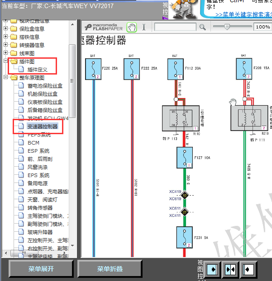Click the 转接器信息 folder icon
The height and width of the screenshot is (281, 272).
tap(14, 45)
